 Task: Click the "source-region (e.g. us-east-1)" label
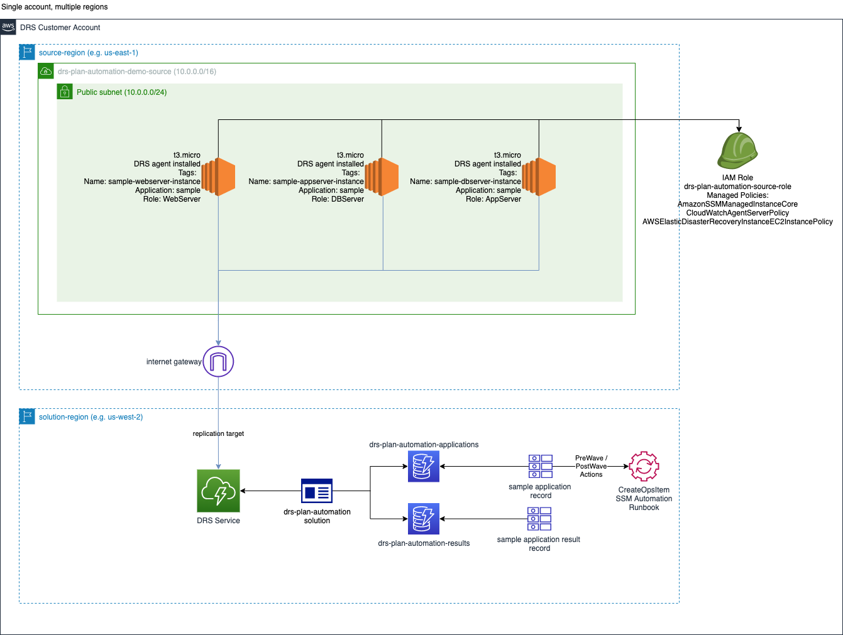point(89,53)
